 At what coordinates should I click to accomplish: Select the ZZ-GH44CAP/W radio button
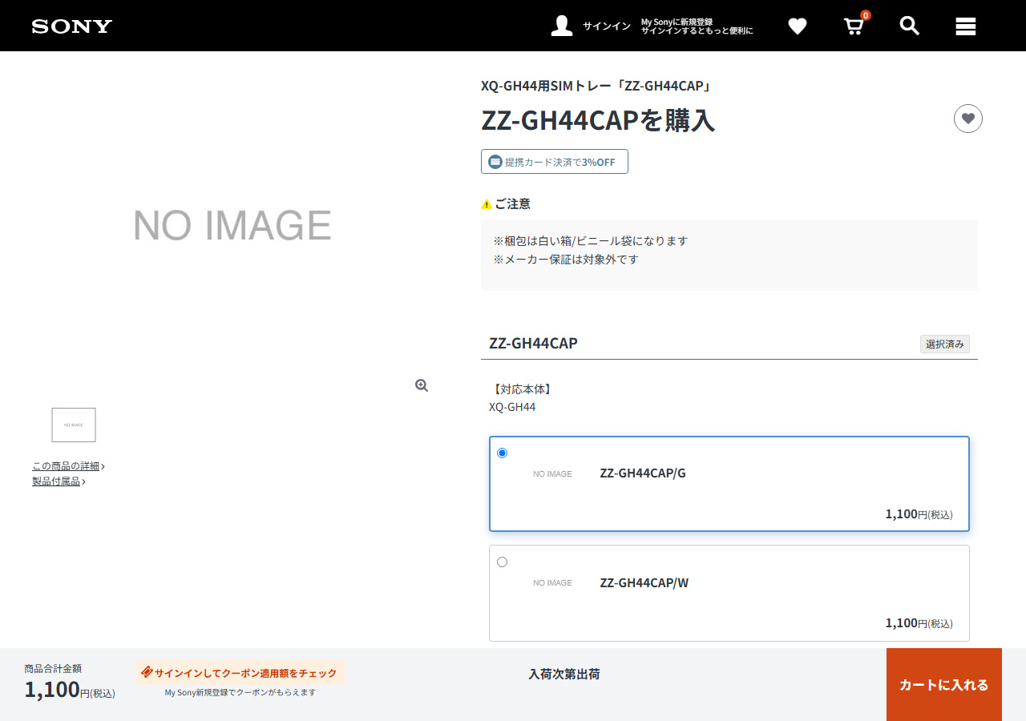[502, 562]
